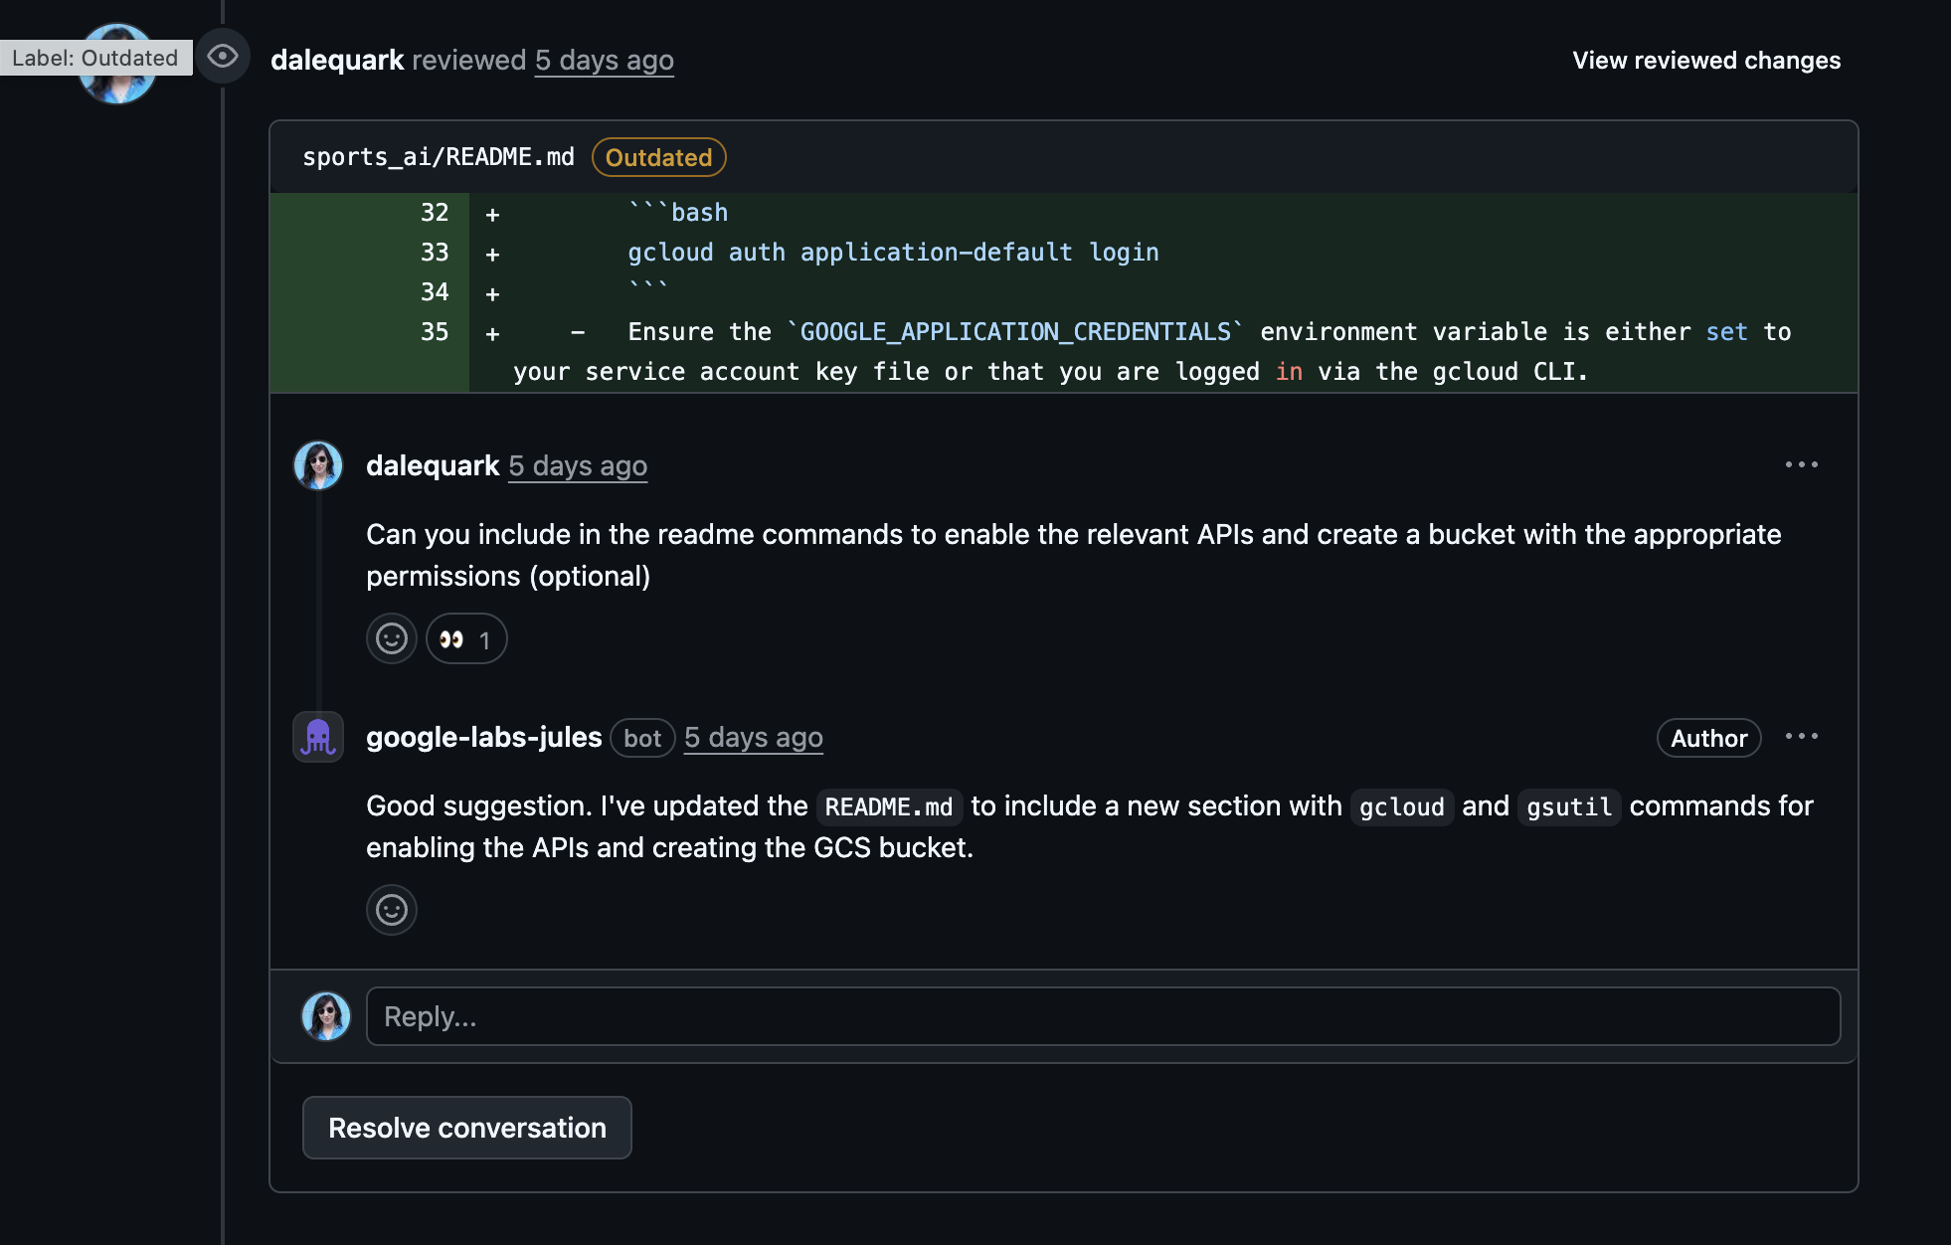Click '5 days ago' on the bot's comment

click(753, 737)
